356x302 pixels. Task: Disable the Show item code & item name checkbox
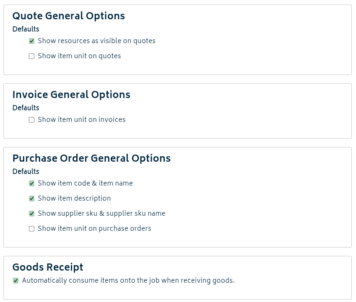[32, 183]
